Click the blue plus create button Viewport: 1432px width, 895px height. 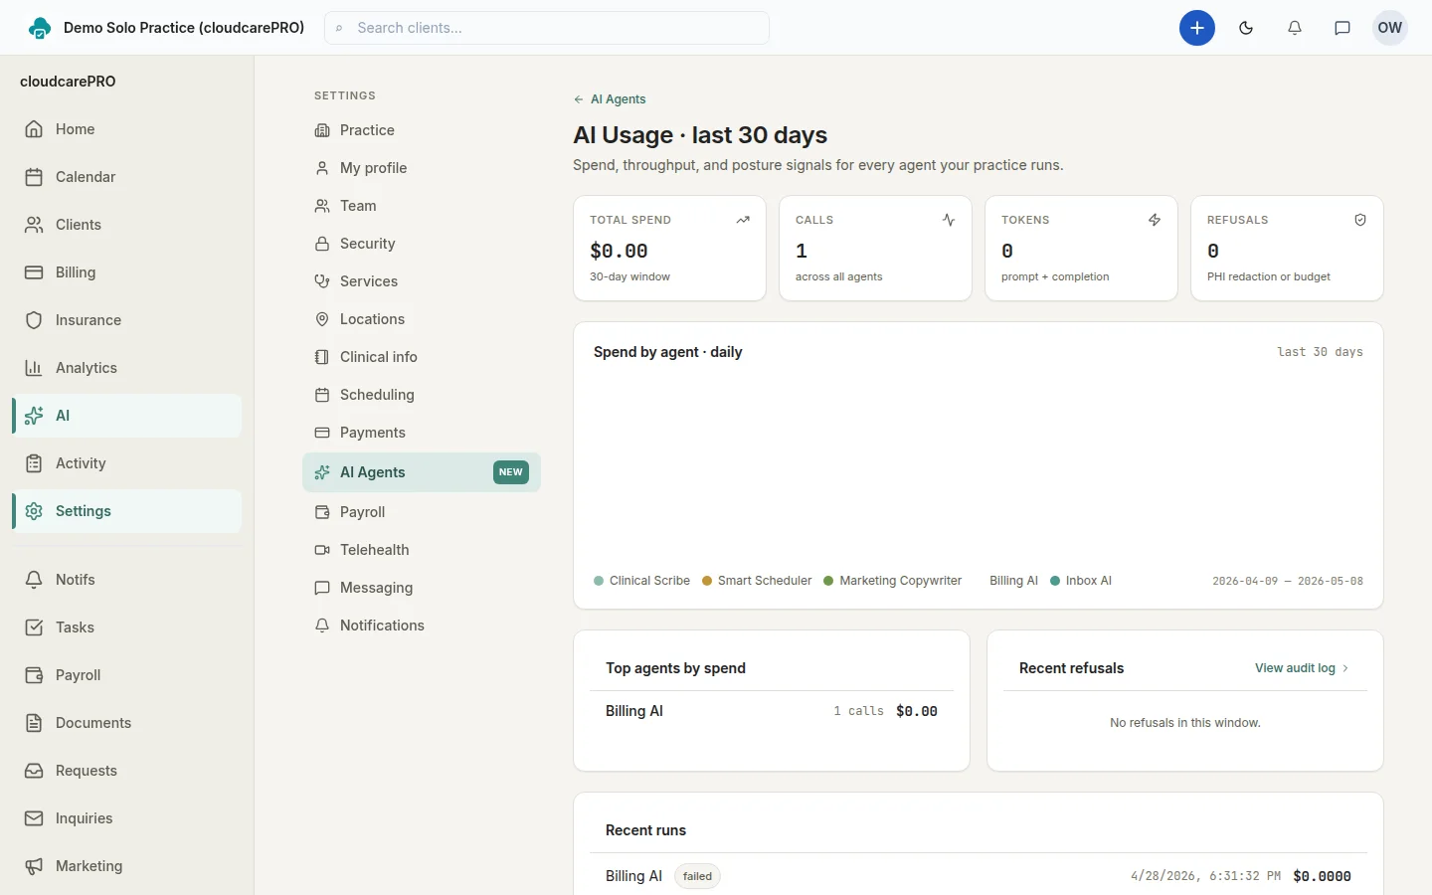click(x=1197, y=28)
